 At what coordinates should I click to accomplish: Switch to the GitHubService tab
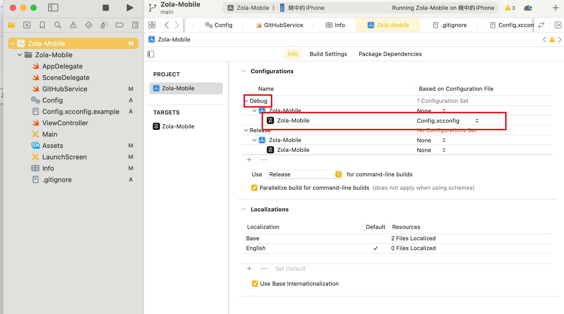pyautogui.click(x=279, y=25)
